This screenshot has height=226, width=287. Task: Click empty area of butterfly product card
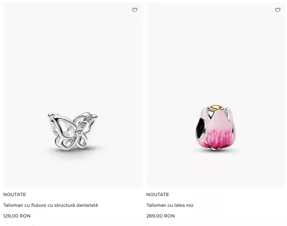[x=73, y=56]
